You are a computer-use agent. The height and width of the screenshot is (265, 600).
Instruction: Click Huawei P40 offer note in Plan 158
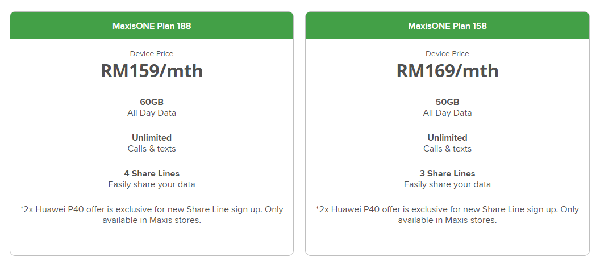(447, 214)
